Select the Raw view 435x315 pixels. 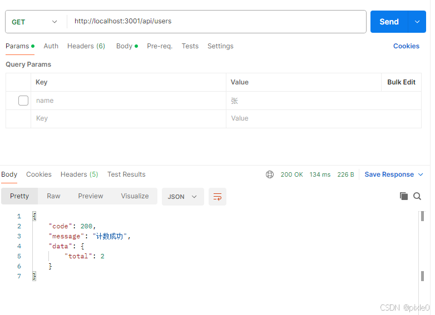[53, 196]
